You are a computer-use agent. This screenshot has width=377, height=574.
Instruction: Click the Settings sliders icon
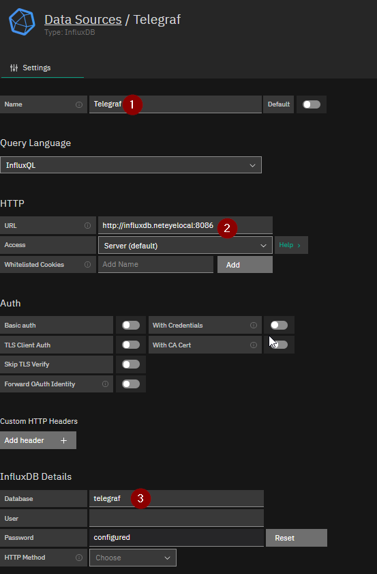point(14,68)
